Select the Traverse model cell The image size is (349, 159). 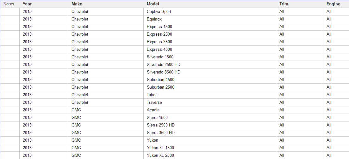154,103
